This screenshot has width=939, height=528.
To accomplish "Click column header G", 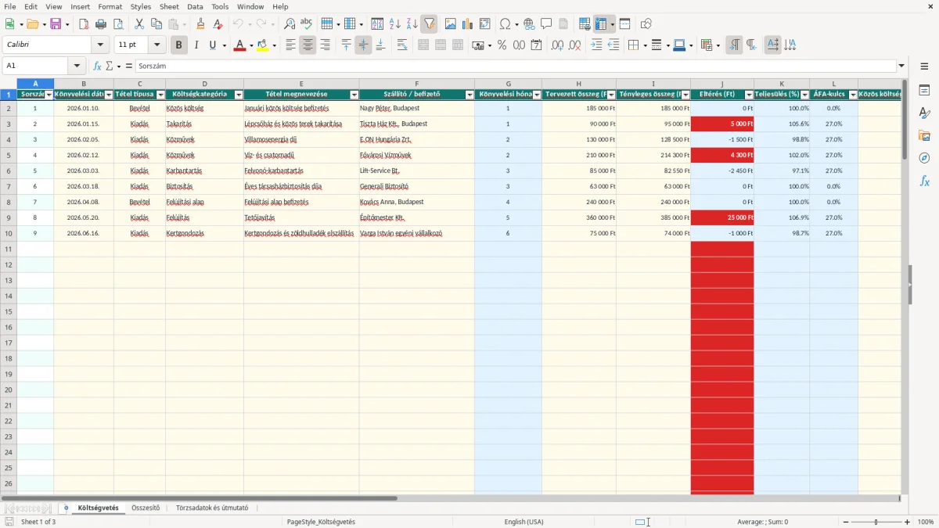I will 508,84.
